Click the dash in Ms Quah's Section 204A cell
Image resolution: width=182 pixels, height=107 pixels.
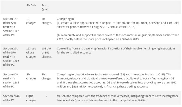(x=46, y=96)
